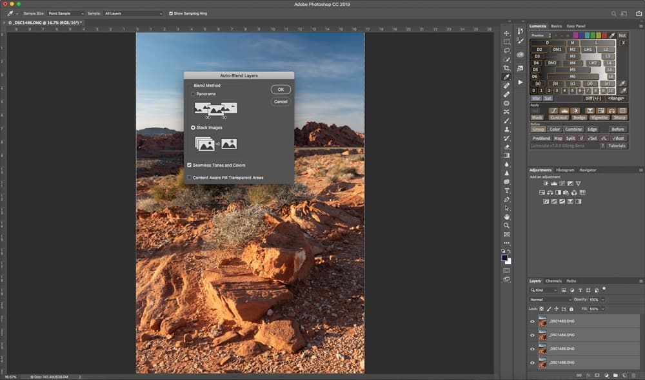The width and height of the screenshot is (645, 380).
Task: Hide the _DSC1483.DNG layer visibility
Action: (x=532, y=321)
